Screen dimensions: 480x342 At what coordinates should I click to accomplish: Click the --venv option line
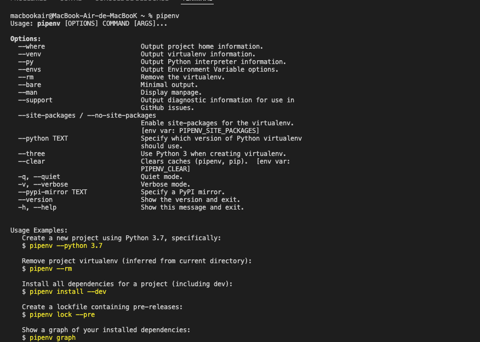tap(30, 54)
